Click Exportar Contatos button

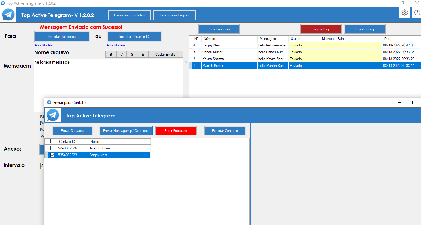click(x=225, y=131)
